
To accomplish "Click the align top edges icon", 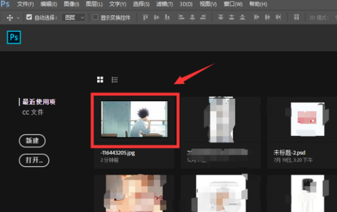I will 146,17.
